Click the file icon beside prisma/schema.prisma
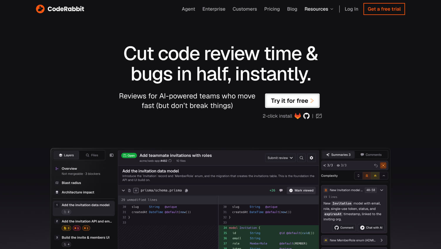 pyautogui.click(x=129, y=191)
